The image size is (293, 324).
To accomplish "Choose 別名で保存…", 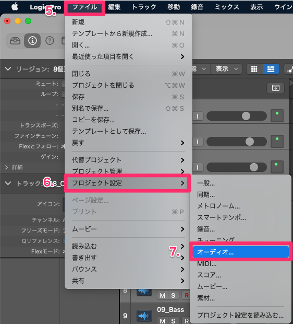I will [128, 108].
